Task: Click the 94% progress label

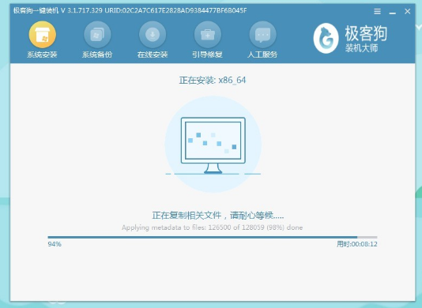Action: click(55, 244)
